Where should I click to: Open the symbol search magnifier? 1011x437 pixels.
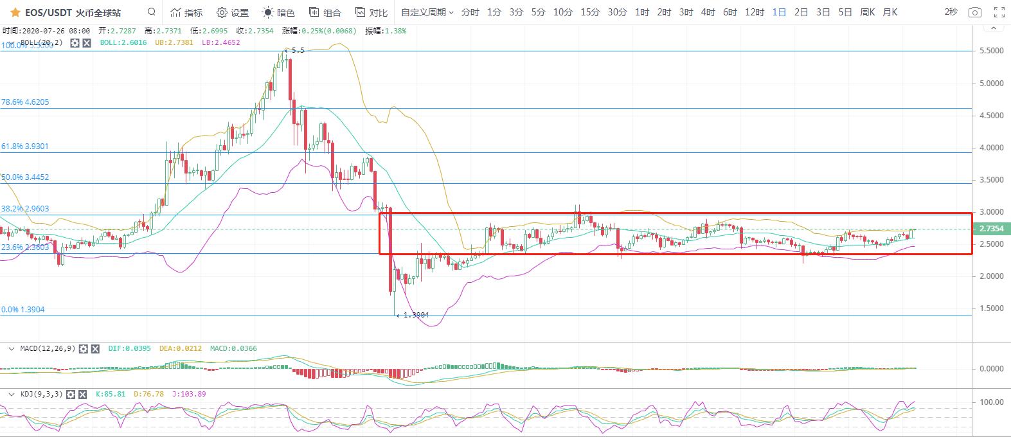click(151, 12)
